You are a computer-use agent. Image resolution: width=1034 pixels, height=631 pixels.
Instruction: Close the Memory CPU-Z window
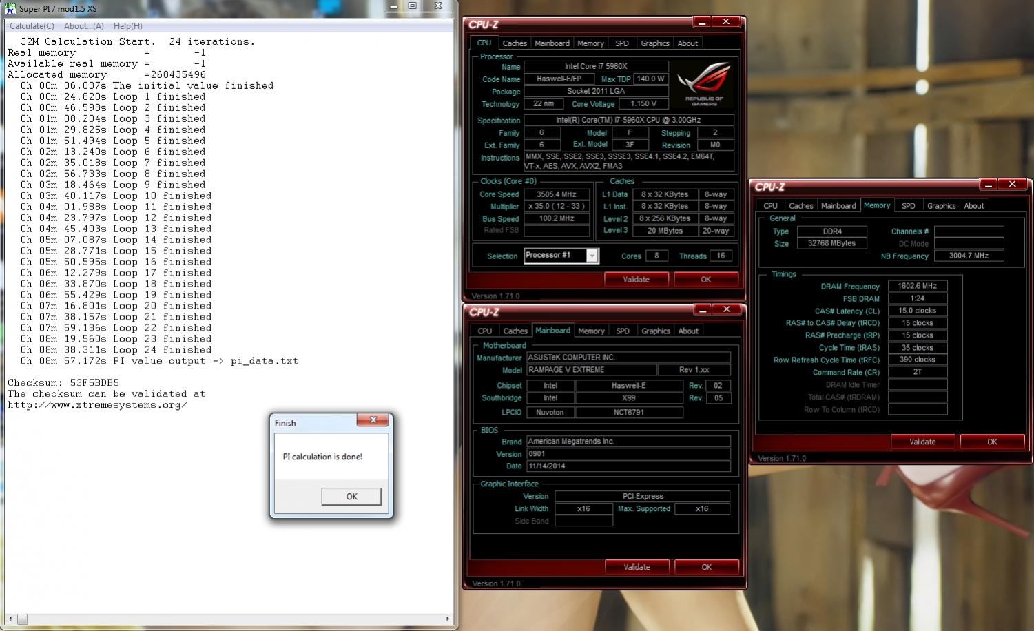coord(1013,185)
